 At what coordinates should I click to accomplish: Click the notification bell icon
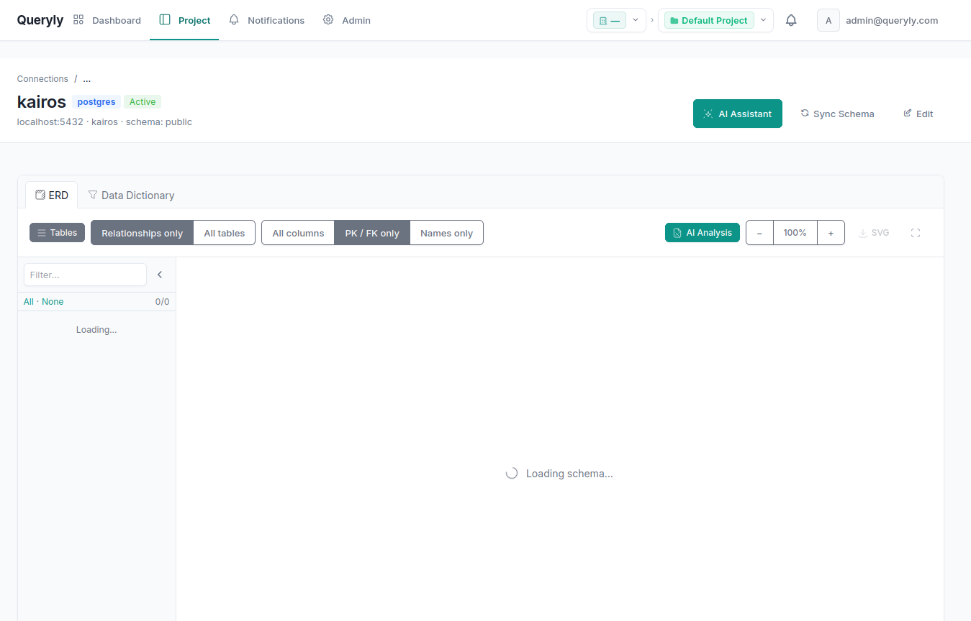(x=791, y=20)
